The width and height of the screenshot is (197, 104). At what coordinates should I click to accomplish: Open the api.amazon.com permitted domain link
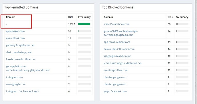tap(15, 31)
